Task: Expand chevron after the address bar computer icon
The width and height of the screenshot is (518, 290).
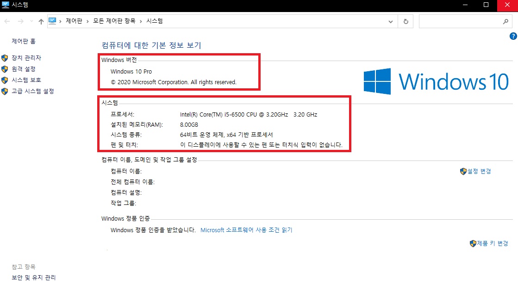Action: point(60,21)
